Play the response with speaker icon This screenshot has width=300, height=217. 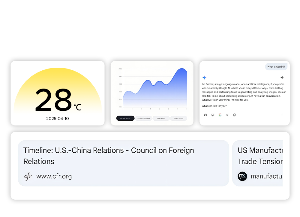click(x=282, y=78)
